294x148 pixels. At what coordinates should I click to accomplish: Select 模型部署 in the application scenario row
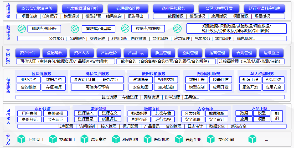click(93, 16)
